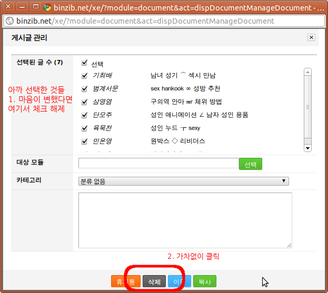Maximize the browser window
Viewport: 328px width, 293px height.
(x=36, y=7)
